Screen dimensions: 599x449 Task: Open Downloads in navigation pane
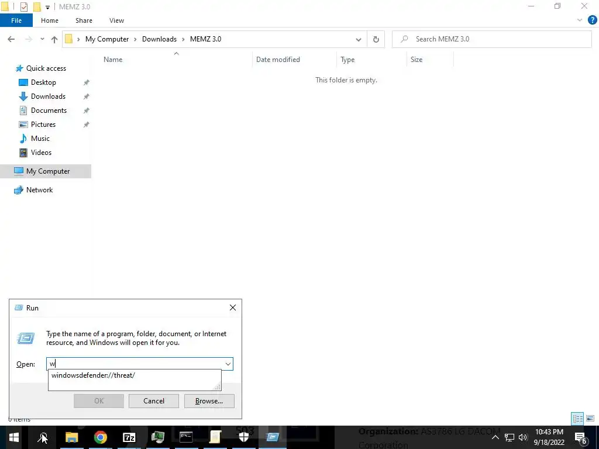48,96
